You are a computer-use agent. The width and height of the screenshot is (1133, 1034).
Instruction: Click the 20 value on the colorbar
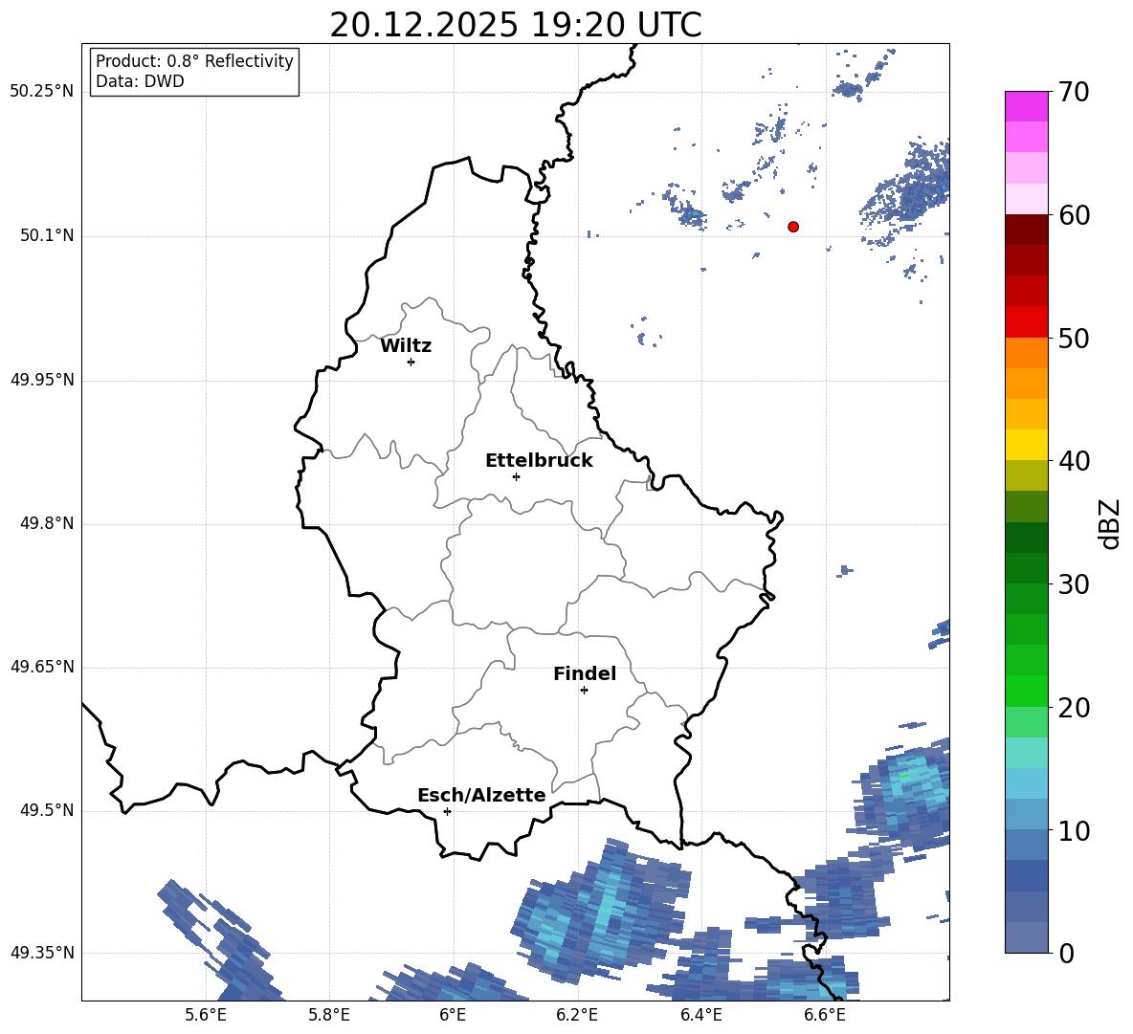click(1074, 708)
